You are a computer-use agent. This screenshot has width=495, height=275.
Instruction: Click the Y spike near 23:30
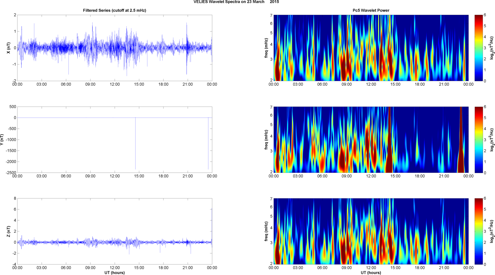tap(208, 143)
